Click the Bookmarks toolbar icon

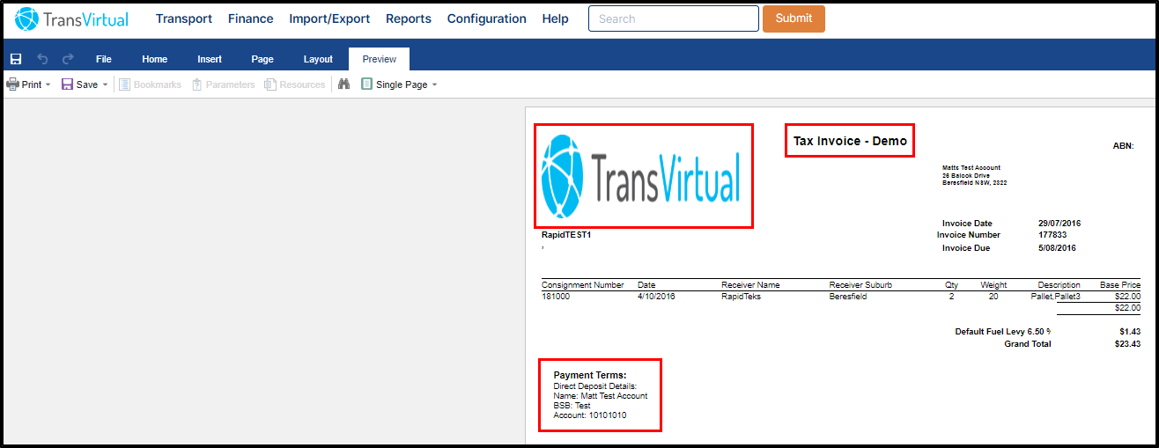click(125, 84)
